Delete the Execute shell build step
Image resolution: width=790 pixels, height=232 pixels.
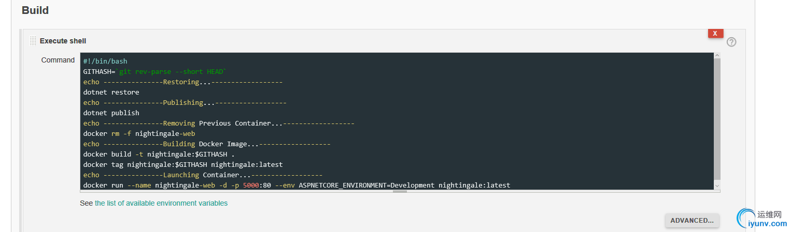click(x=715, y=34)
